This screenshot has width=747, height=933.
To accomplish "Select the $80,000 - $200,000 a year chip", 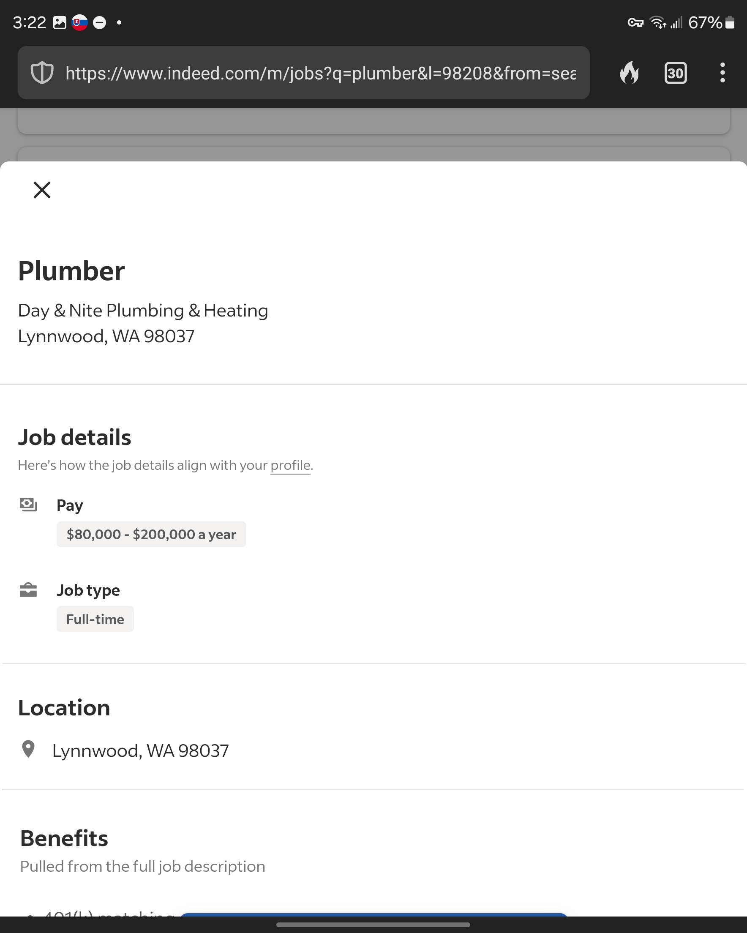I will click(x=151, y=535).
